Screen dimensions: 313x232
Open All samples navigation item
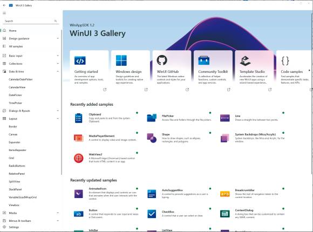(x=31, y=46)
